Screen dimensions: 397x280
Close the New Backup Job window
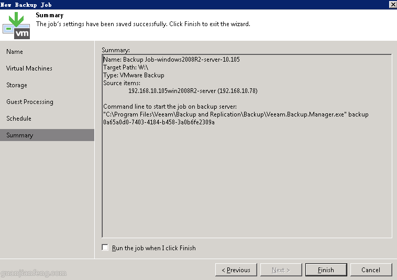coord(393,4)
